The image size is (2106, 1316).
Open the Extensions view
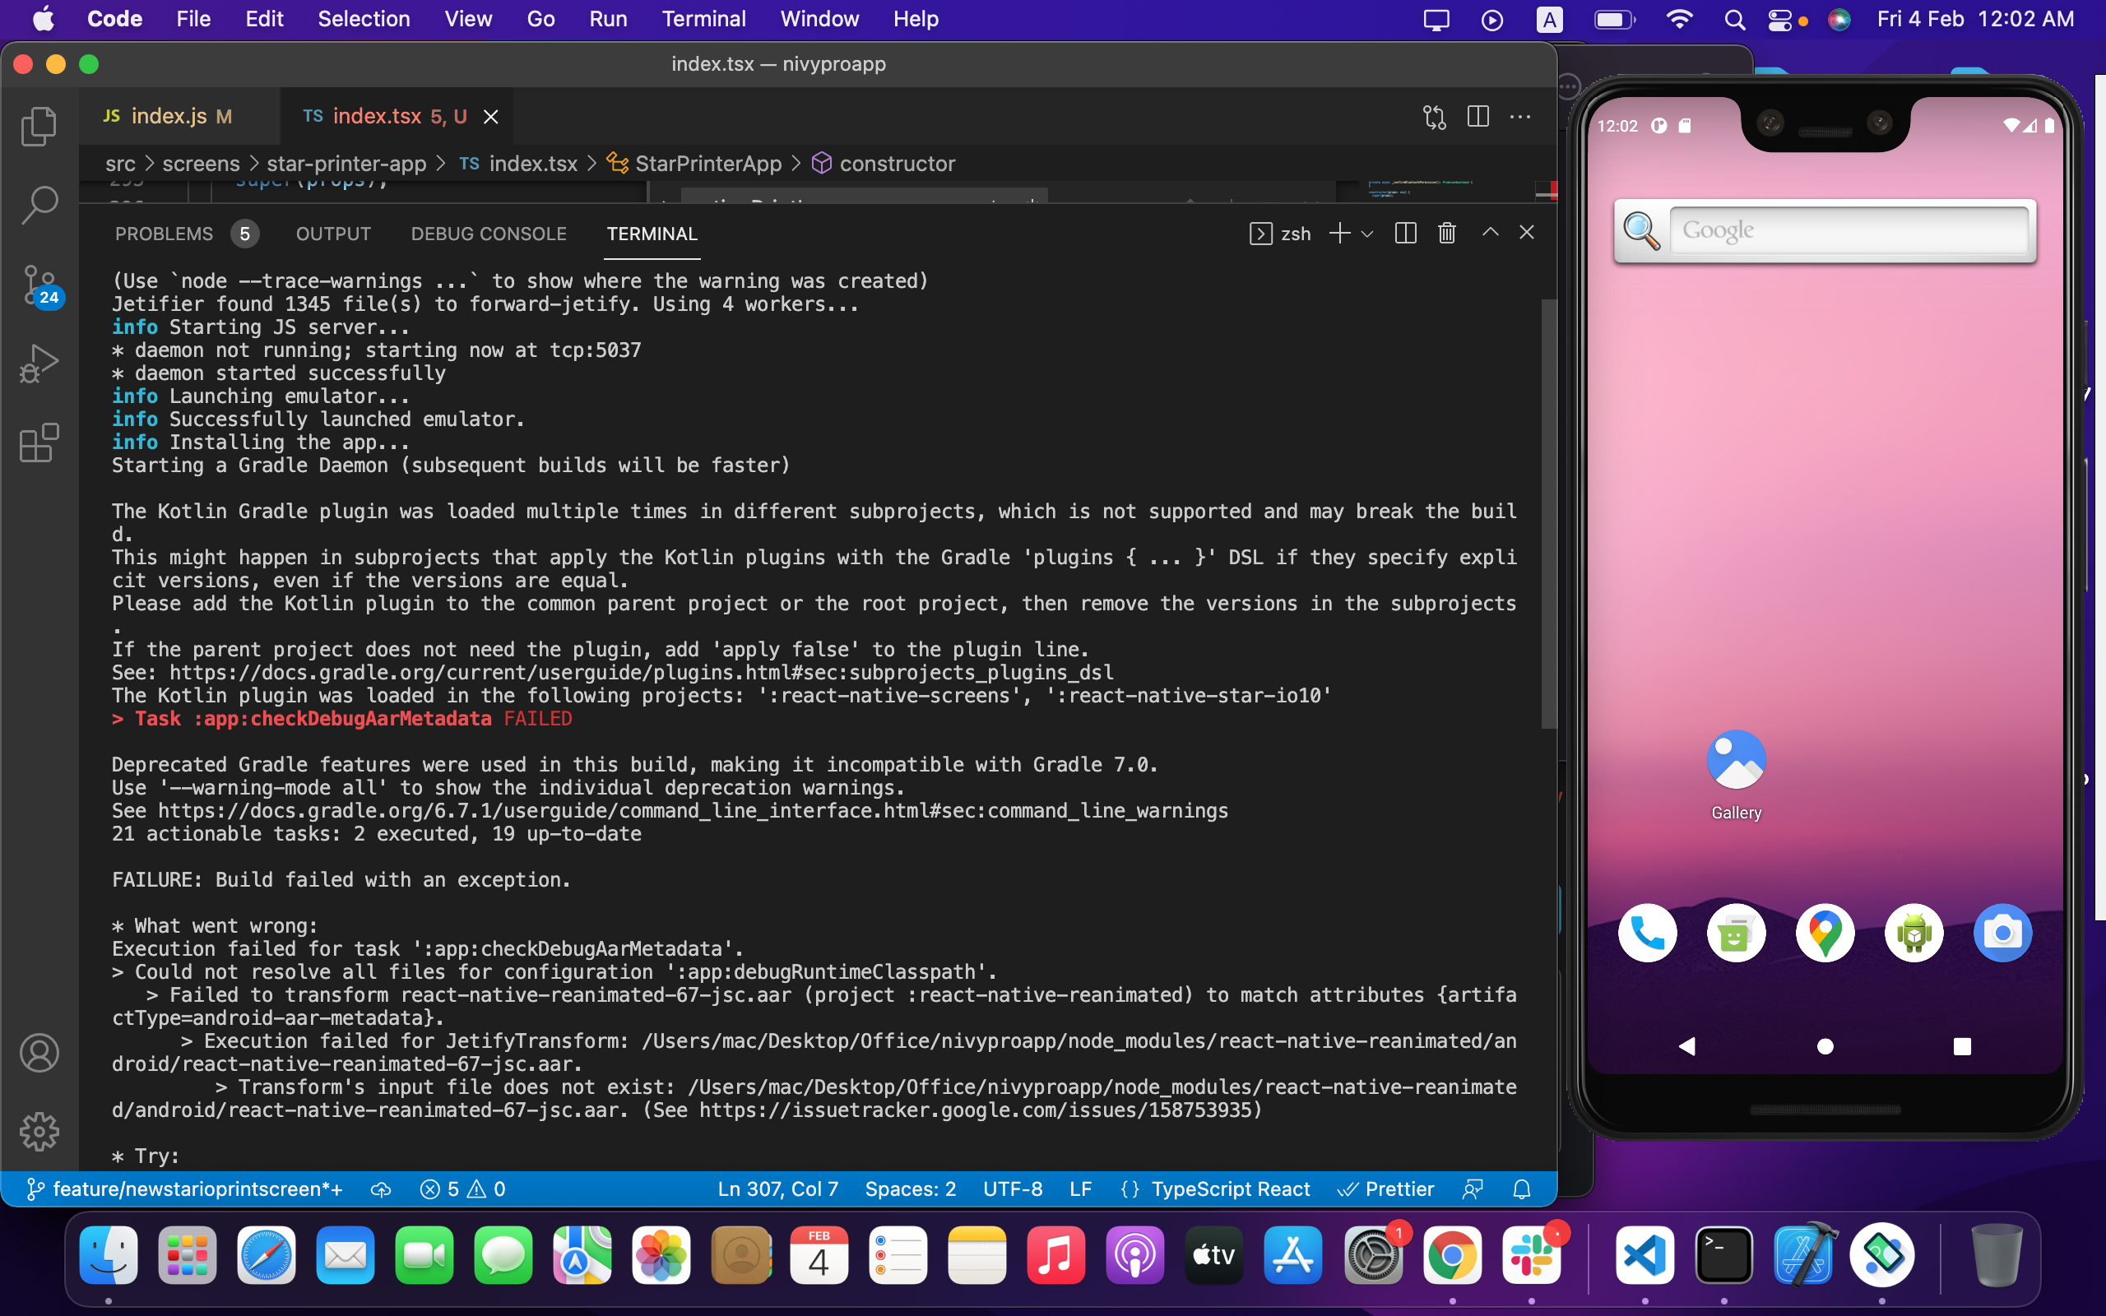(39, 443)
